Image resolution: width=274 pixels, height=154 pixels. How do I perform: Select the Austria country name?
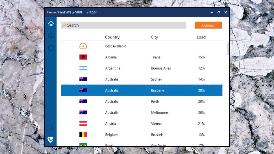point(110,123)
